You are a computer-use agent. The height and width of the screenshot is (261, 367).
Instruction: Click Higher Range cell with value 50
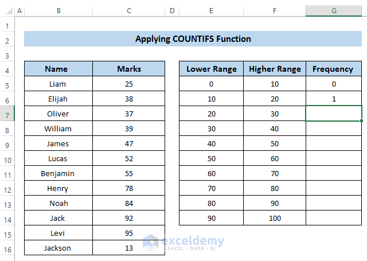[275, 143]
